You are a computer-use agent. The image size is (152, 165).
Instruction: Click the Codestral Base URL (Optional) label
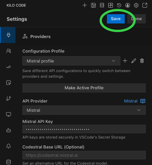pyautogui.click(x=53, y=147)
